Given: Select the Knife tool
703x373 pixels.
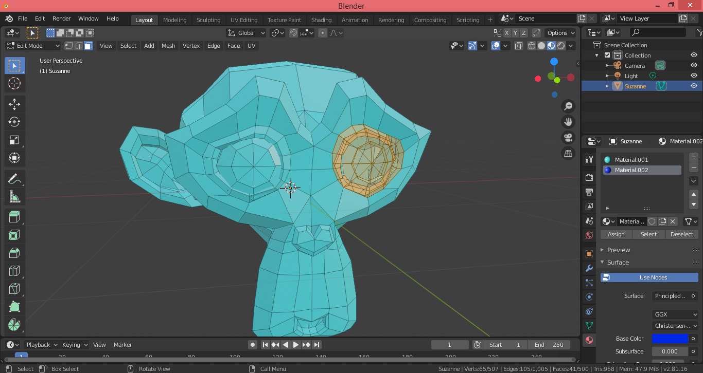Looking at the screenshot, I should (14, 289).
